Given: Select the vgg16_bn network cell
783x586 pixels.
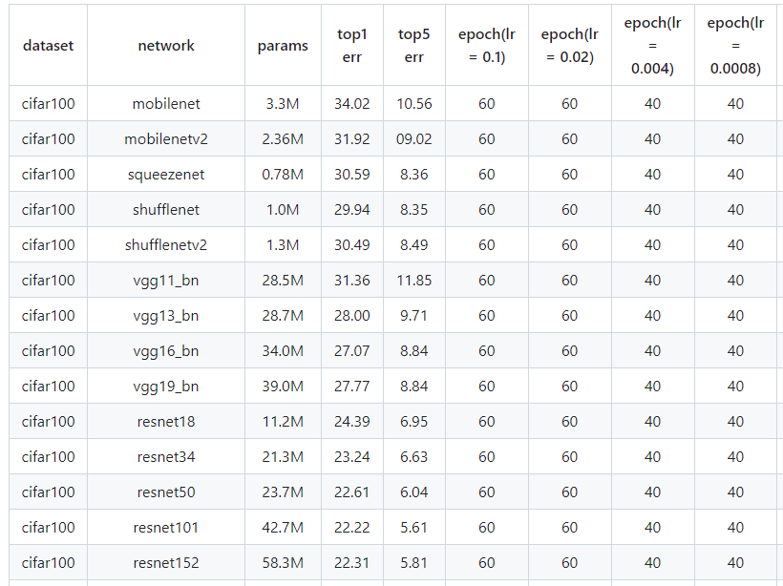Looking at the screenshot, I should (166, 351).
